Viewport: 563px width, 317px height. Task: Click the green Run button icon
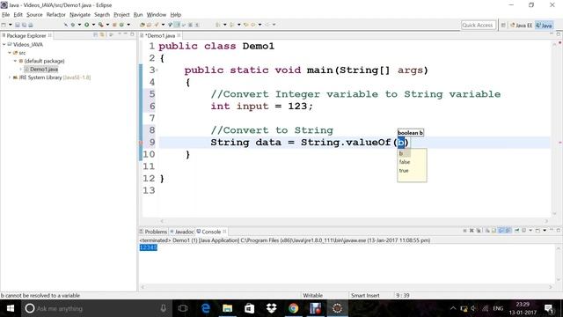[86, 25]
